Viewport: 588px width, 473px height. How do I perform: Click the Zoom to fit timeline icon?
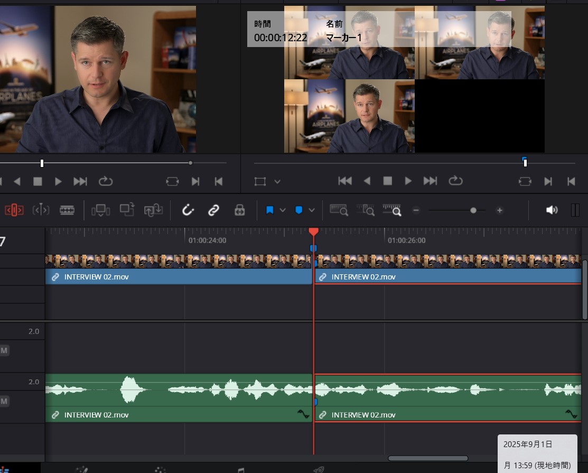pos(338,210)
